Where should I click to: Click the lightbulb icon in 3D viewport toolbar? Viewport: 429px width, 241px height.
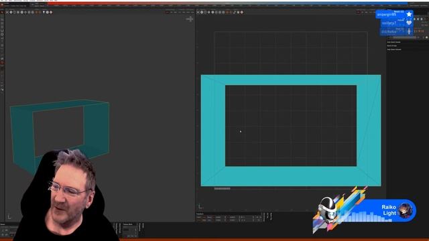click(44, 12)
